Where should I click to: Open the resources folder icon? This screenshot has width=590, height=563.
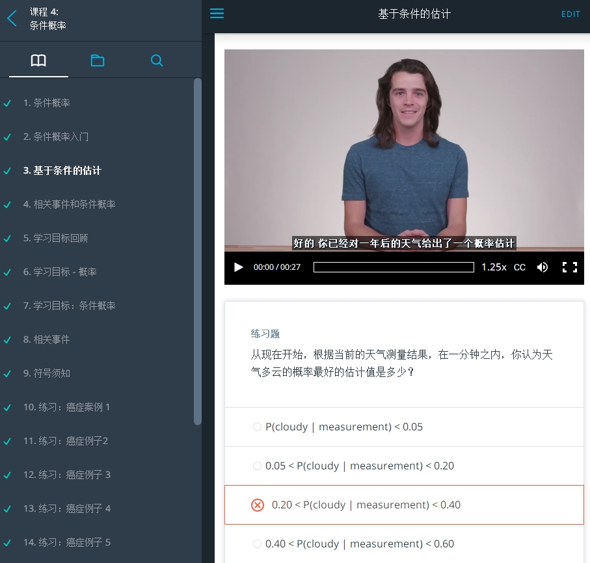98,60
